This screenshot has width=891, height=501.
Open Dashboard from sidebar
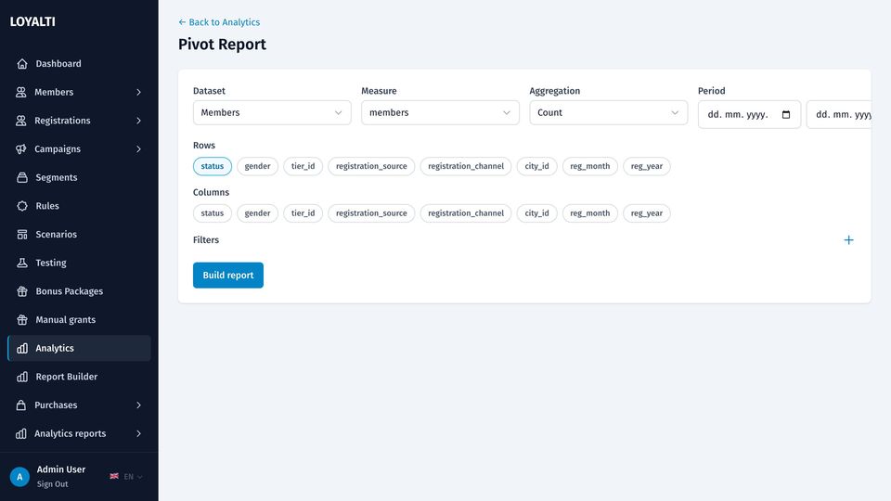click(x=79, y=64)
